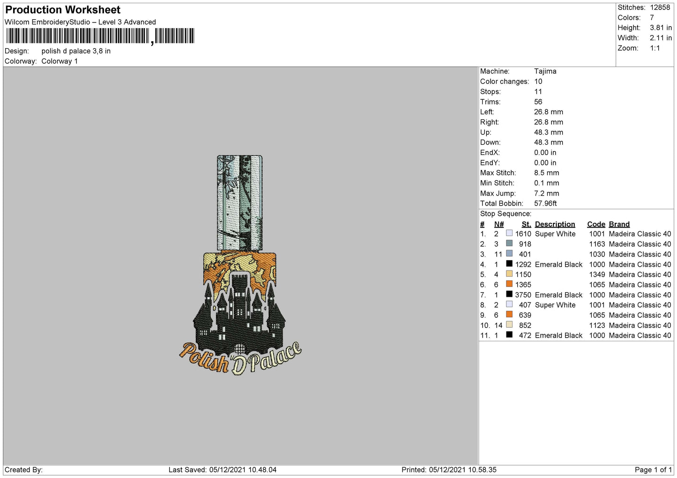
Task: Click the embroidered nail polish design preview
Action: click(x=240, y=265)
